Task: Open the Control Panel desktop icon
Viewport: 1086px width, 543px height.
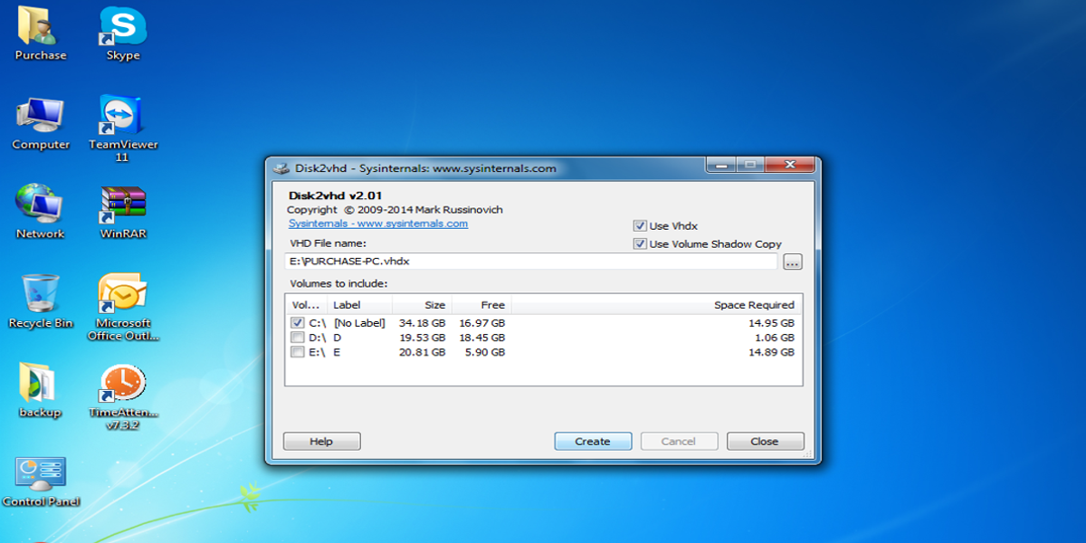Action: tap(40, 481)
